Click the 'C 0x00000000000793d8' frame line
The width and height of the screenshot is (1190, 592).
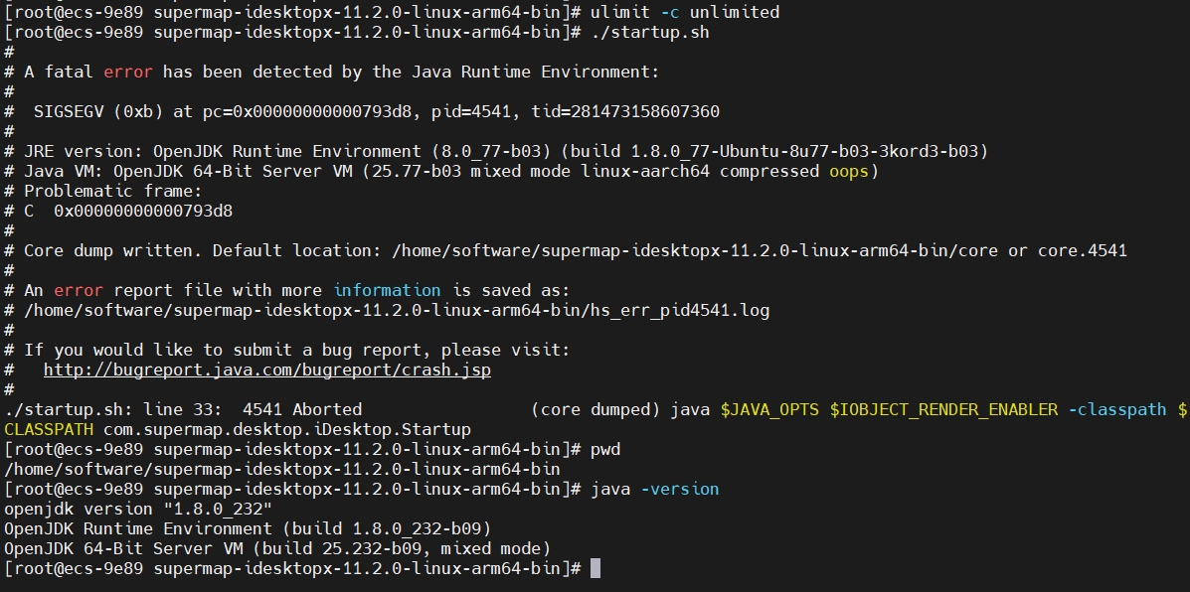[x=128, y=211]
